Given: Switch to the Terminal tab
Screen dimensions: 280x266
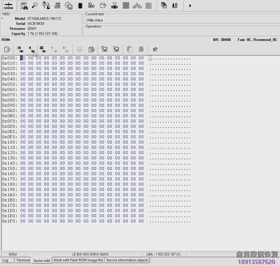Looking at the screenshot, I should click(23, 260).
